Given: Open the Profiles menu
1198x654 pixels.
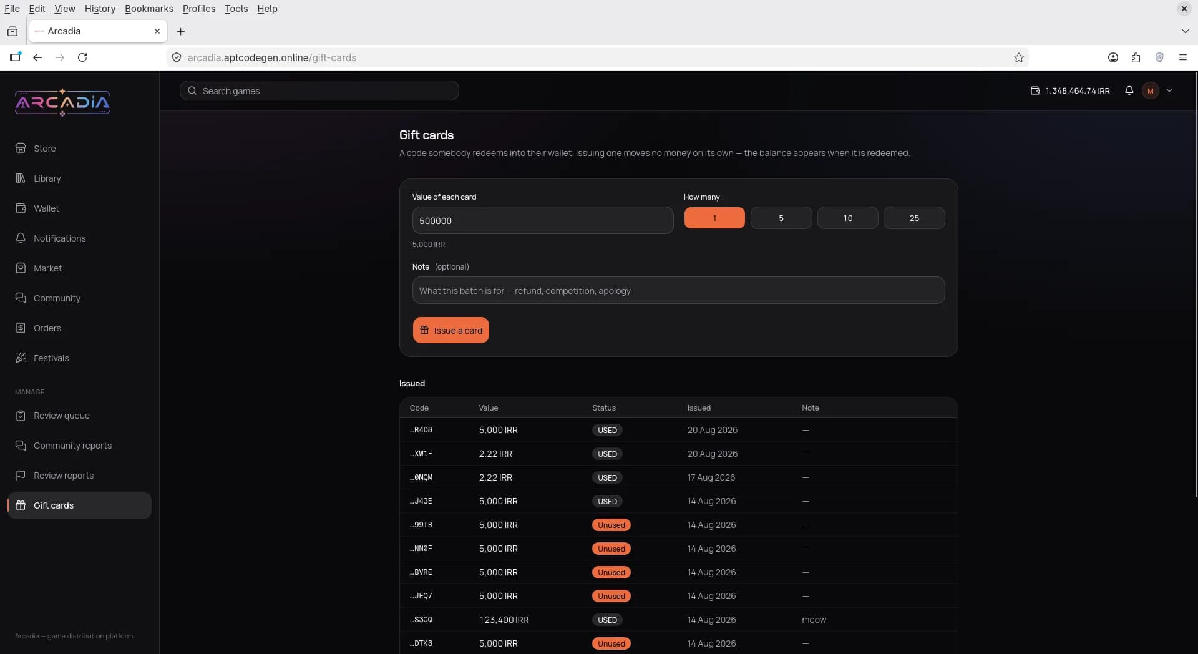Looking at the screenshot, I should click(x=198, y=9).
